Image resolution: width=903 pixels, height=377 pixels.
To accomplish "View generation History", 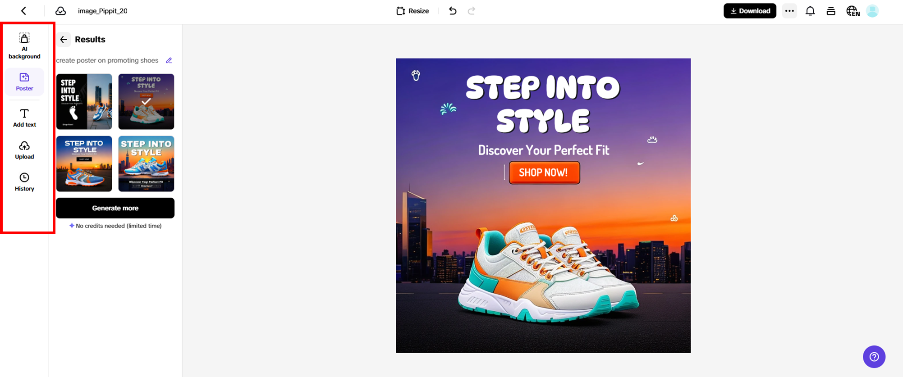I will pyautogui.click(x=24, y=182).
